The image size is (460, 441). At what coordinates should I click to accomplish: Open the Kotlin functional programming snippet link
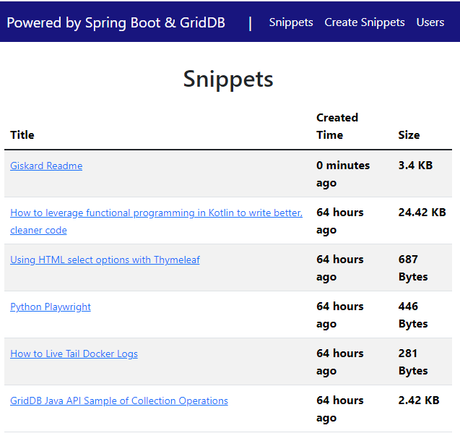tap(156, 213)
